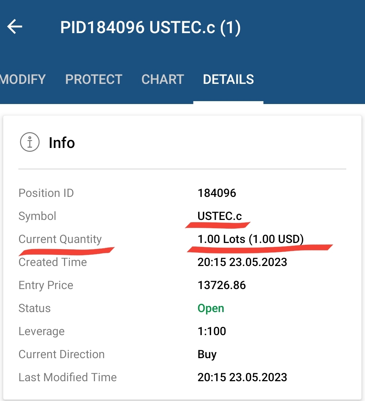Open the PROTECT tab
The height and width of the screenshot is (401, 365).
point(94,79)
